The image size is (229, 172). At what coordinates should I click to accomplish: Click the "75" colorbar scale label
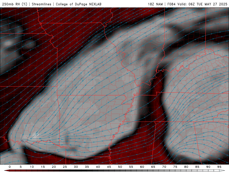pos(175,167)
